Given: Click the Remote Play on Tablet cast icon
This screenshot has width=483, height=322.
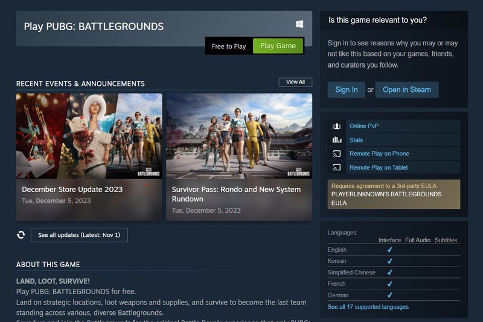Looking at the screenshot, I should (337, 167).
